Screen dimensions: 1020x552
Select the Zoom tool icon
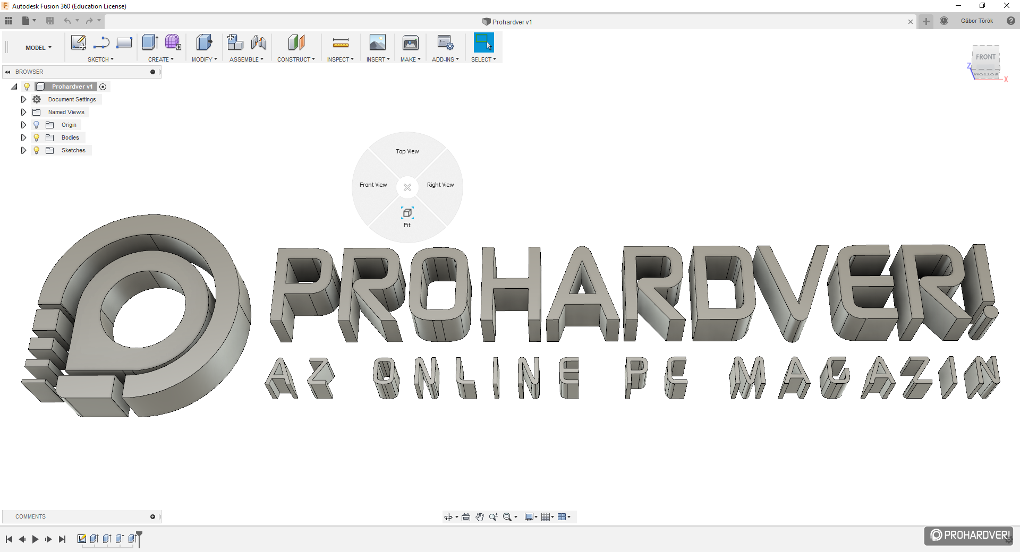pyautogui.click(x=494, y=517)
